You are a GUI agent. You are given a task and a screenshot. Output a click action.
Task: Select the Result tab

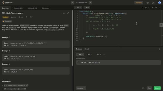pos(87,49)
